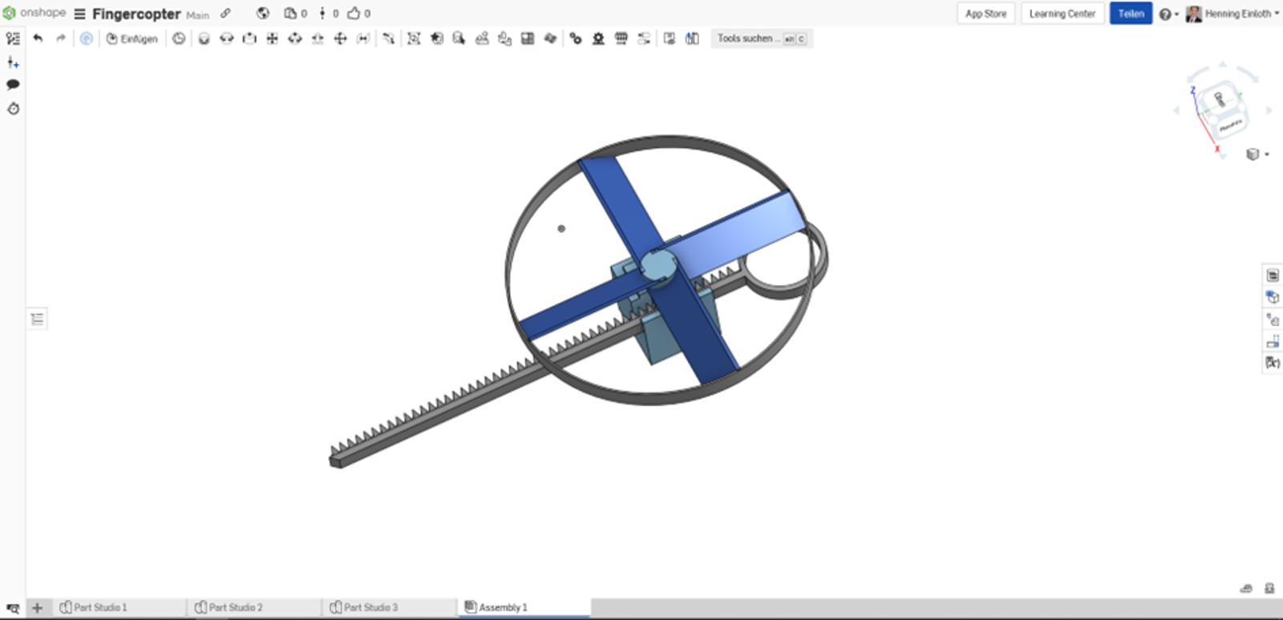
Task: Toggle the top panel icon on right edge
Action: (1273, 276)
